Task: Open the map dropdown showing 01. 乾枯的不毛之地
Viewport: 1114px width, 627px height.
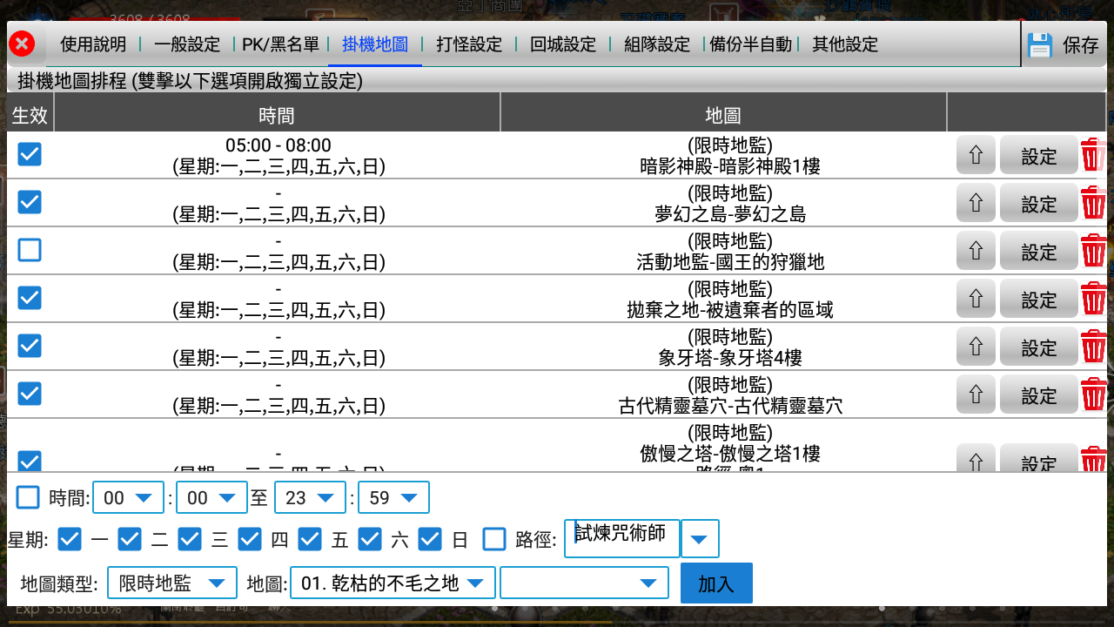Action: tap(392, 582)
